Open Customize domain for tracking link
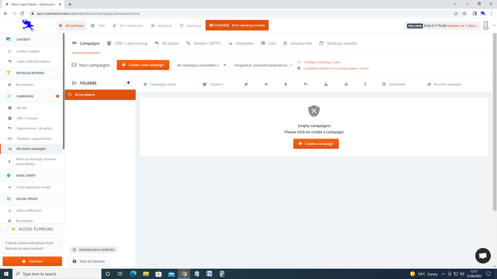The width and height of the screenshot is (497, 279). point(336,68)
